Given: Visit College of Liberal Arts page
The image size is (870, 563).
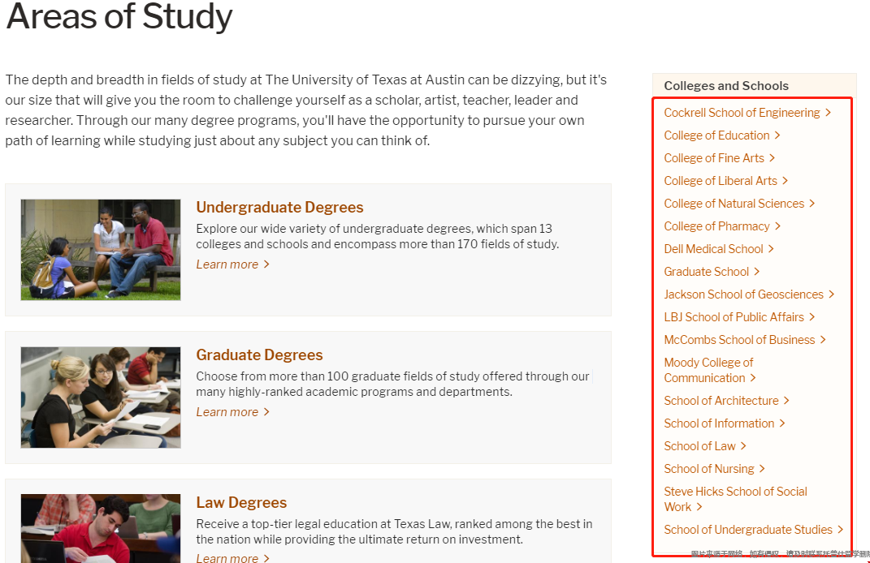Looking at the screenshot, I should [725, 181].
